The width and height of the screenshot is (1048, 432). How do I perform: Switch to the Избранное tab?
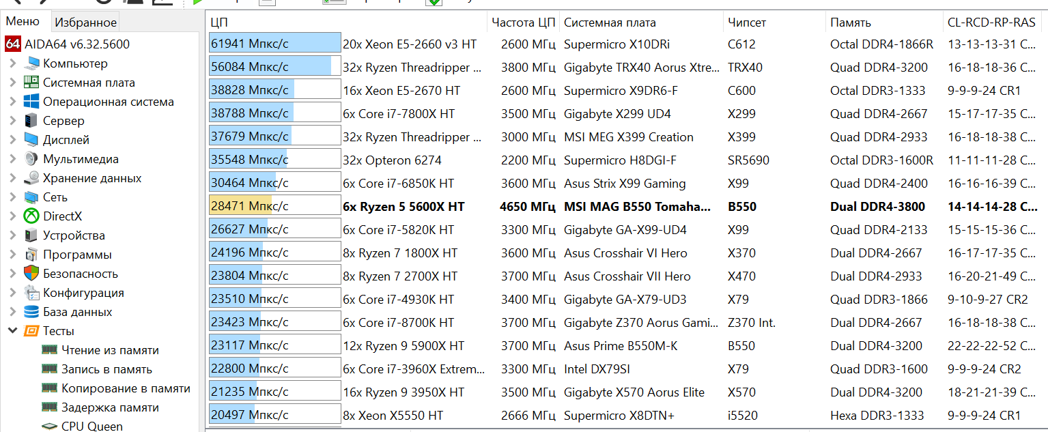[85, 22]
